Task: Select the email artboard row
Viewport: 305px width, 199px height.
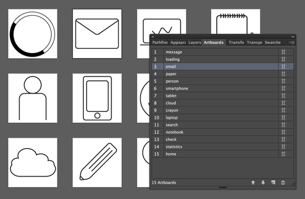Action: point(223,66)
